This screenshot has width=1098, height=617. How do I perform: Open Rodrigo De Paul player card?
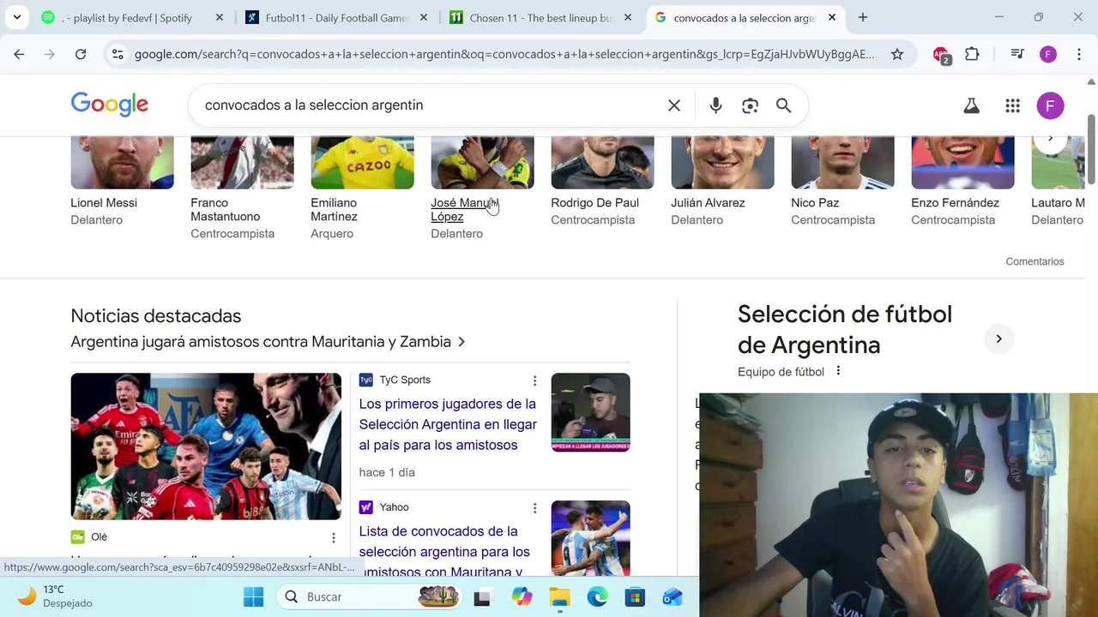602,182
